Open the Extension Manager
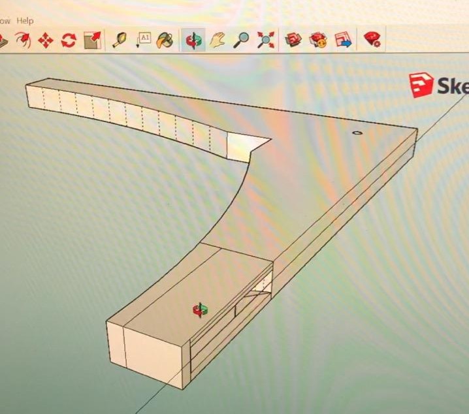 pyautogui.click(x=373, y=39)
